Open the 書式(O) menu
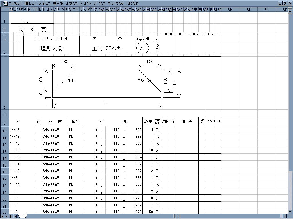 tap(71, 3)
